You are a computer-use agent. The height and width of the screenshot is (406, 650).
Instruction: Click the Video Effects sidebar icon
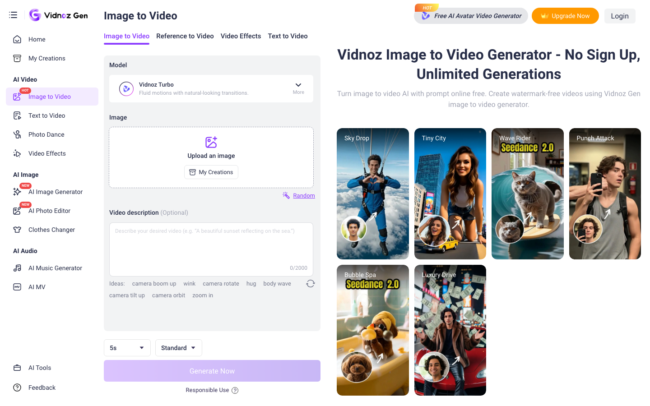pyautogui.click(x=17, y=153)
